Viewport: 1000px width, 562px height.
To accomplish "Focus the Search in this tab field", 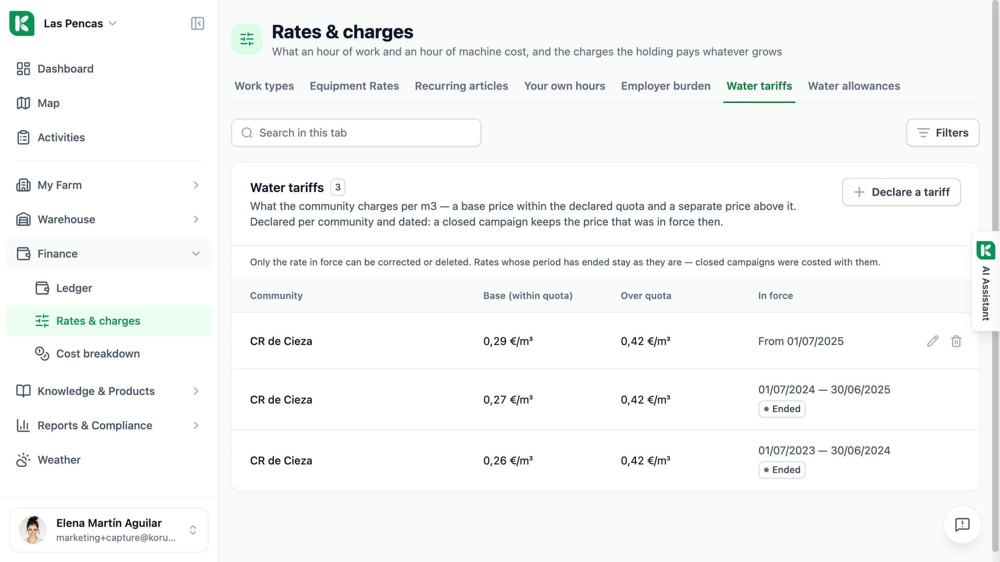I will coord(356,133).
